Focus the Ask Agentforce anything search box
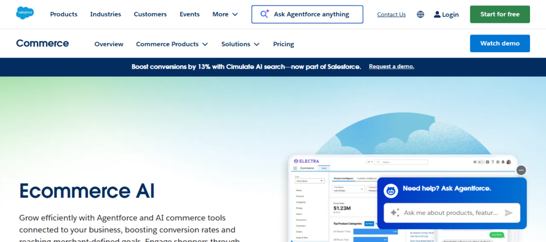 (307, 14)
